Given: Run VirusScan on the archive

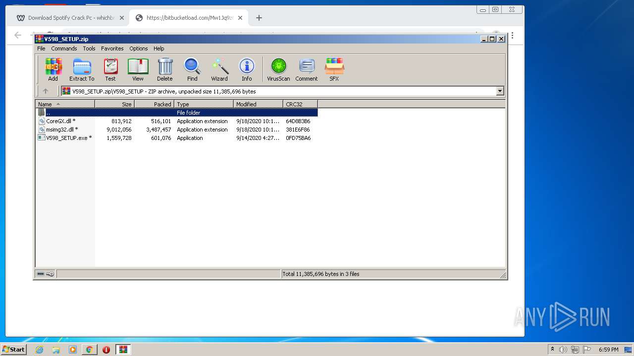Looking at the screenshot, I should (x=278, y=70).
